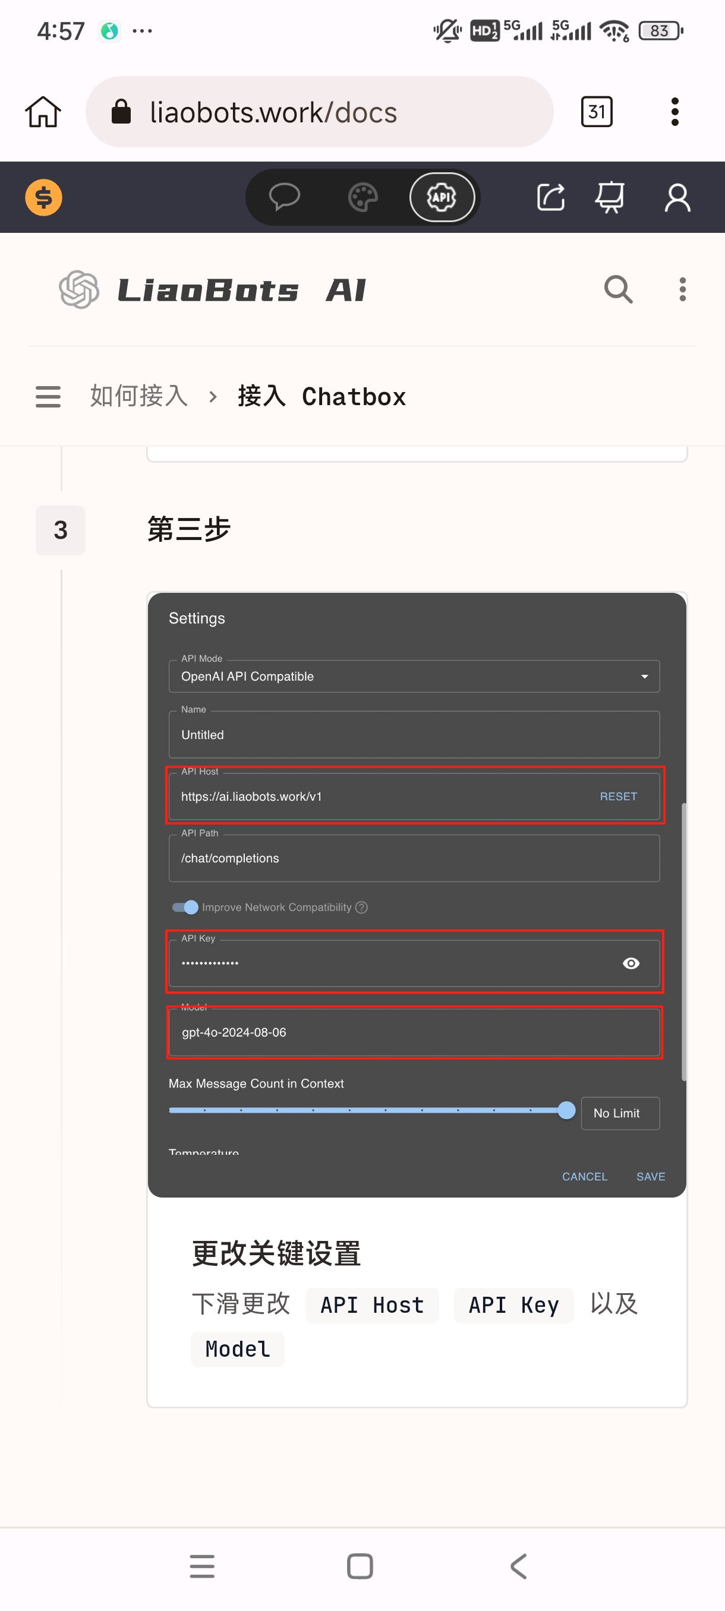Tap the Android back navigation button
This screenshot has width=725, height=1611.
tap(519, 1566)
